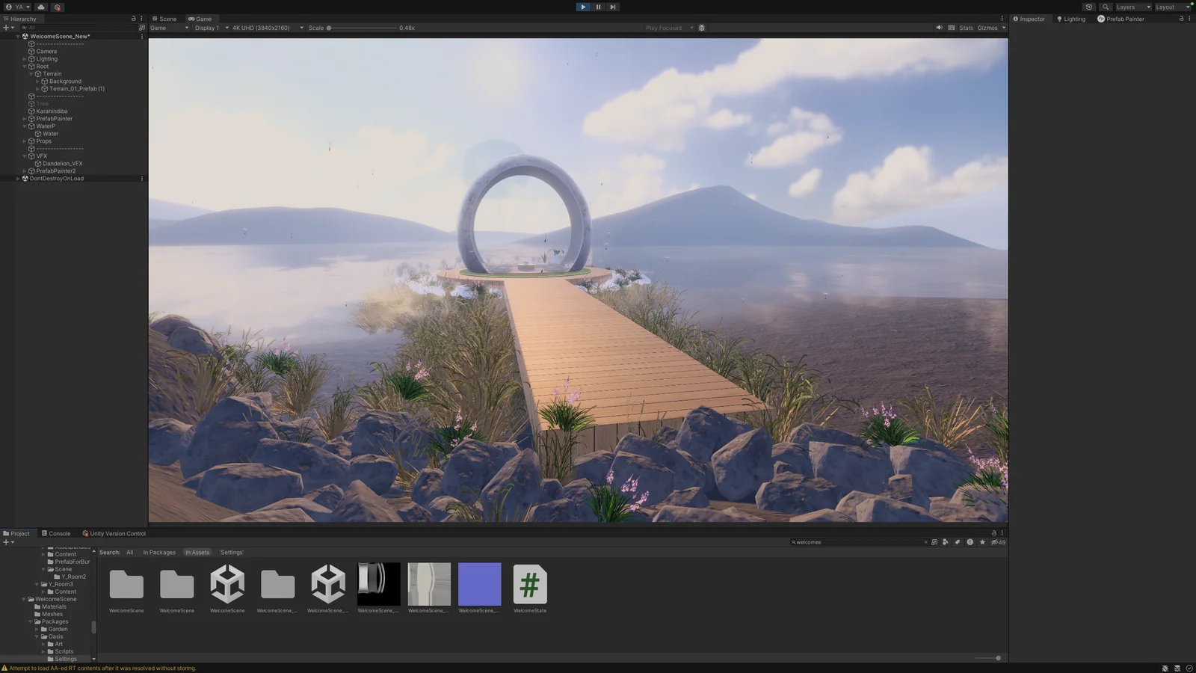
Task: Filter search to In Assets
Action: (197, 552)
